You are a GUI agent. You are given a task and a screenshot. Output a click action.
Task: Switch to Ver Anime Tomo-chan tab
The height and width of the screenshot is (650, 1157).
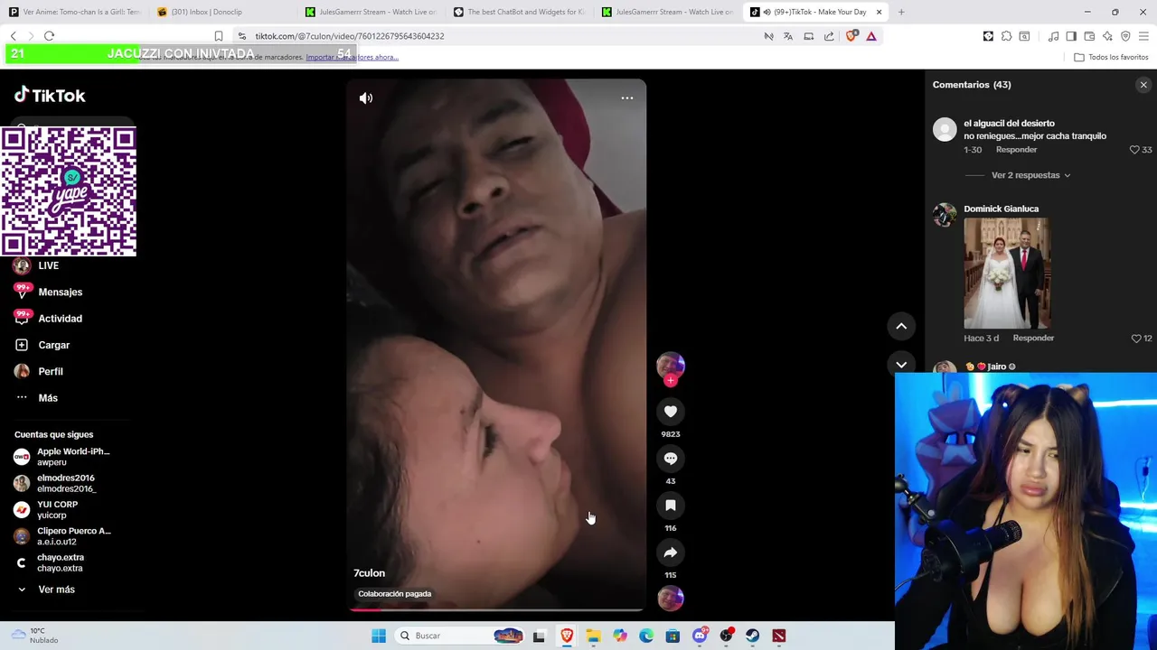coord(74,12)
